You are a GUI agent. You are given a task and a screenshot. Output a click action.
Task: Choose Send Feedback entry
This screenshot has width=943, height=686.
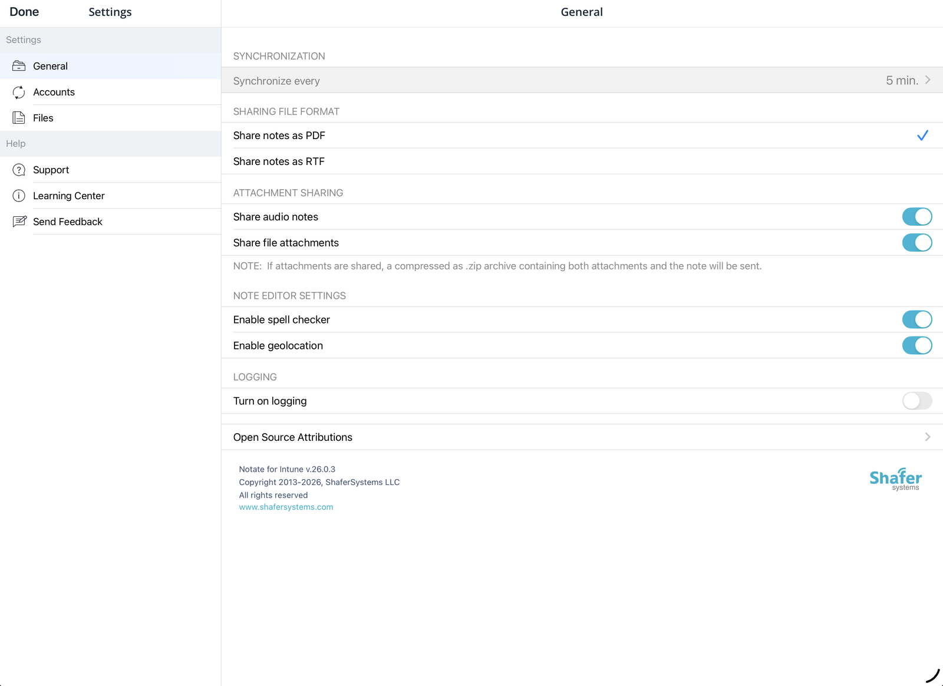110,222
